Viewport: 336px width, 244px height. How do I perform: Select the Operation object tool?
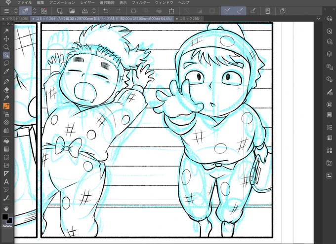[6, 55]
